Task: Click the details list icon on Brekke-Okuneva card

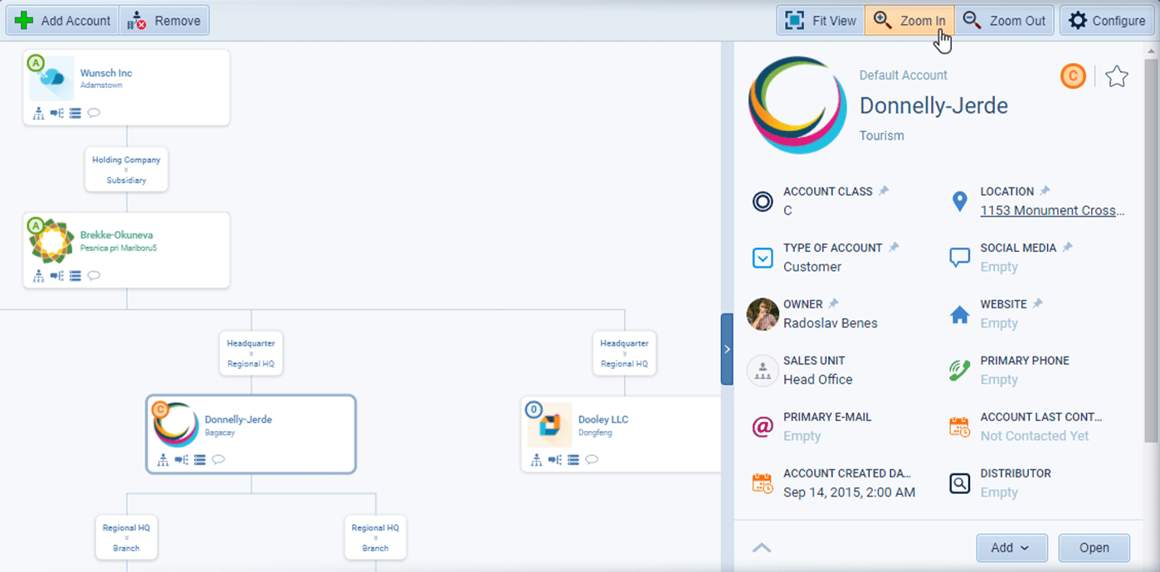Action: pos(75,275)
